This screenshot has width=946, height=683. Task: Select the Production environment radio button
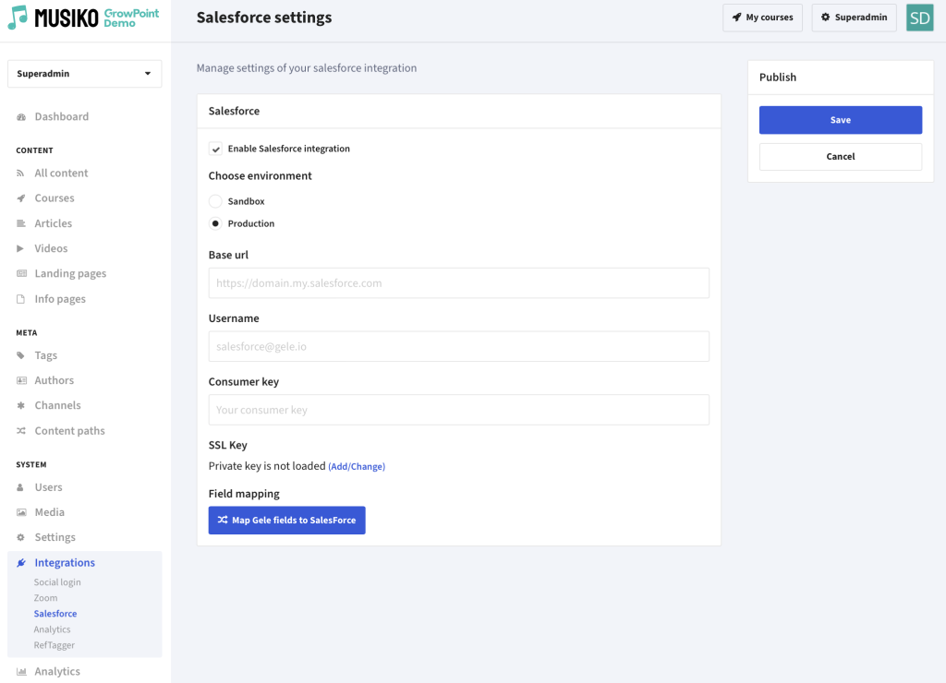coord(215,223)
